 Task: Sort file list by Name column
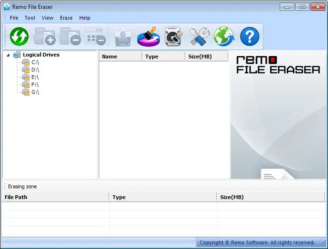120,57
